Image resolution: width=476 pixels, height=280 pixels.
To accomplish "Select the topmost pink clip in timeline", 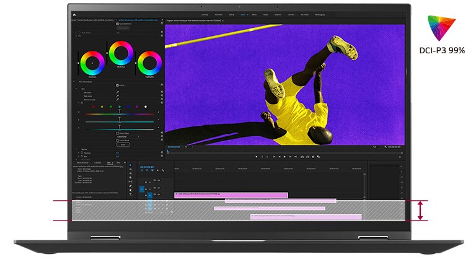I will tap(231, 195).
